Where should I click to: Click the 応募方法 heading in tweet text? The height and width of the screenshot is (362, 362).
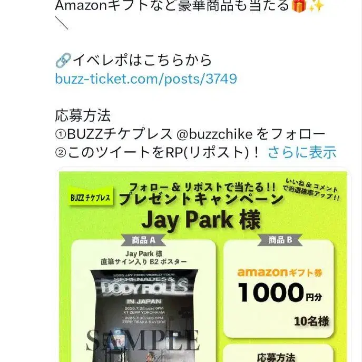coord(83,116)
